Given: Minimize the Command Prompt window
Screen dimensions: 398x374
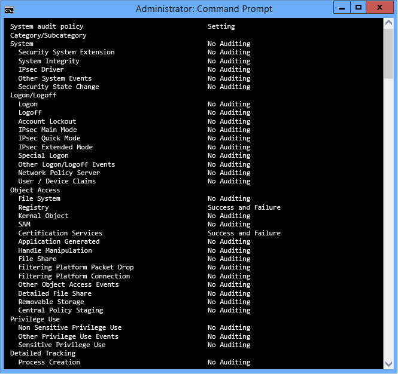Looking at the screenshot, I should click(x=342, y=7).
